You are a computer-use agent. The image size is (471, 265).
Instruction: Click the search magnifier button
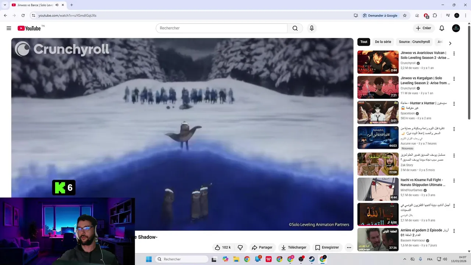[295, 28]
